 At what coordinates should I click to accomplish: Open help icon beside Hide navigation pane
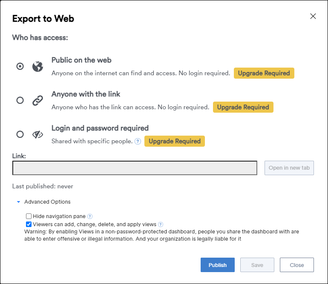click(90, 216)
